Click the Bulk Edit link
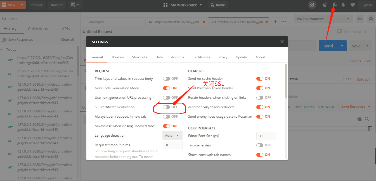Image resolution: width=376 pixels, height=181 pixels. point(363,79)
